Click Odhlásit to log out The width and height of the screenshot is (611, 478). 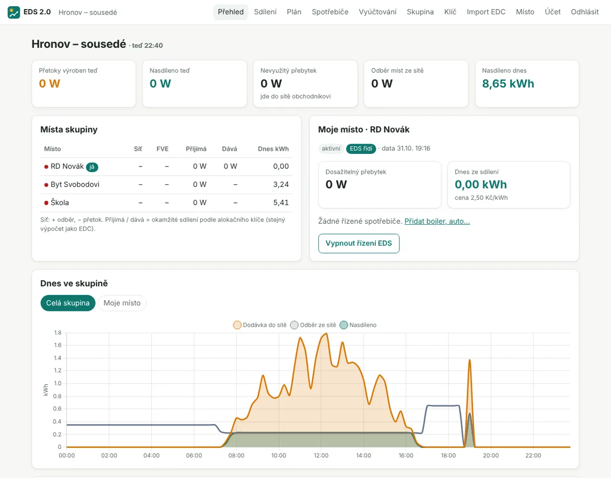[x=585, y=12]
